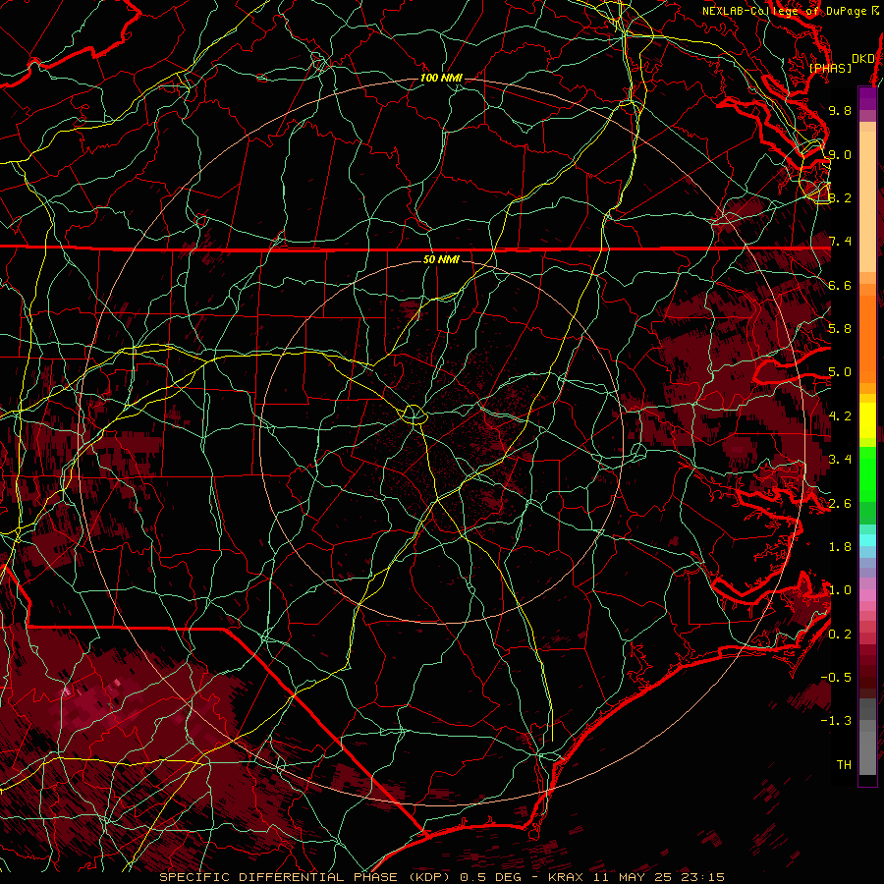This screenshot has width=884, height=884.
Task: Click the 9.0 value on color scale
Action: (x=840, y=154)
